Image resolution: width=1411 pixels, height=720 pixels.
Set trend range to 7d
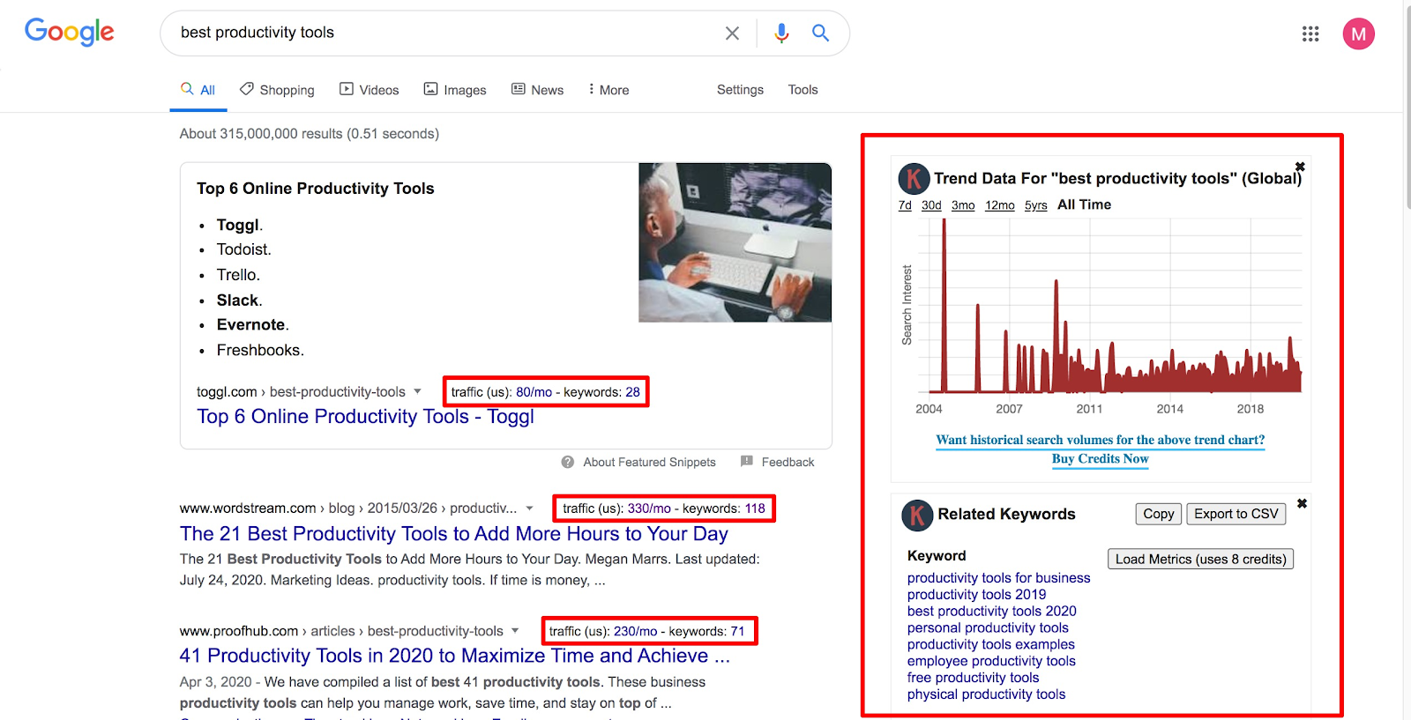[x=905, y=205]
